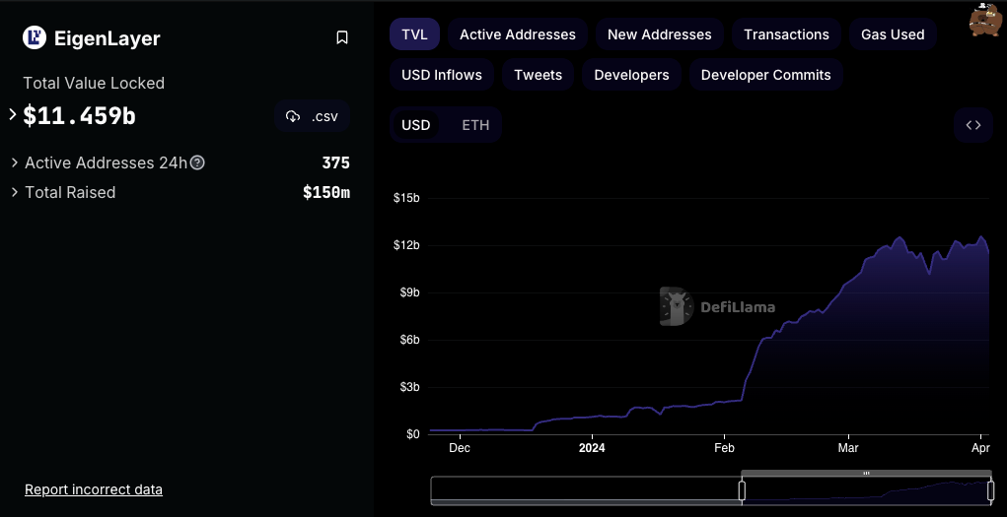Toggle the USD Inflows chart metric
The width and height of the screenshot is (1007, 517).
click(442, 75)
